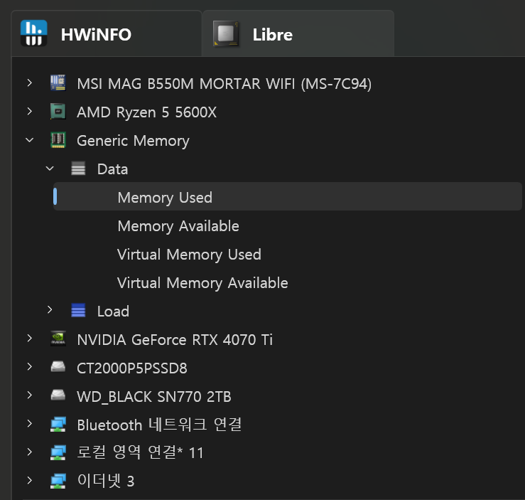Collapse the Data group
The width and height of the screenshot is (525, 500).
(x=50, y=169)
